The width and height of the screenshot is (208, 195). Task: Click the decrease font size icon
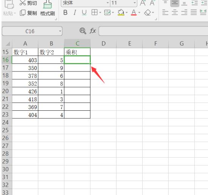point(152,3)
